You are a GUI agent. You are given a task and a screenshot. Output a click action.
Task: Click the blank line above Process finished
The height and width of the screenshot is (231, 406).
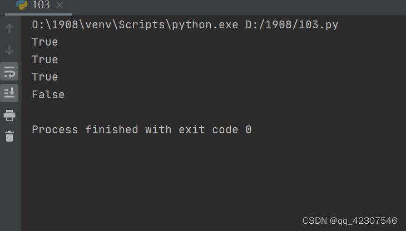pyautogui.click(x=212, y=112)
